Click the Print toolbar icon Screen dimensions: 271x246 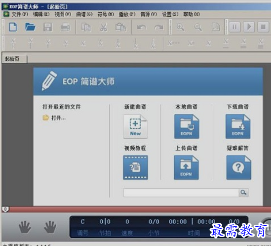point(65,27)
